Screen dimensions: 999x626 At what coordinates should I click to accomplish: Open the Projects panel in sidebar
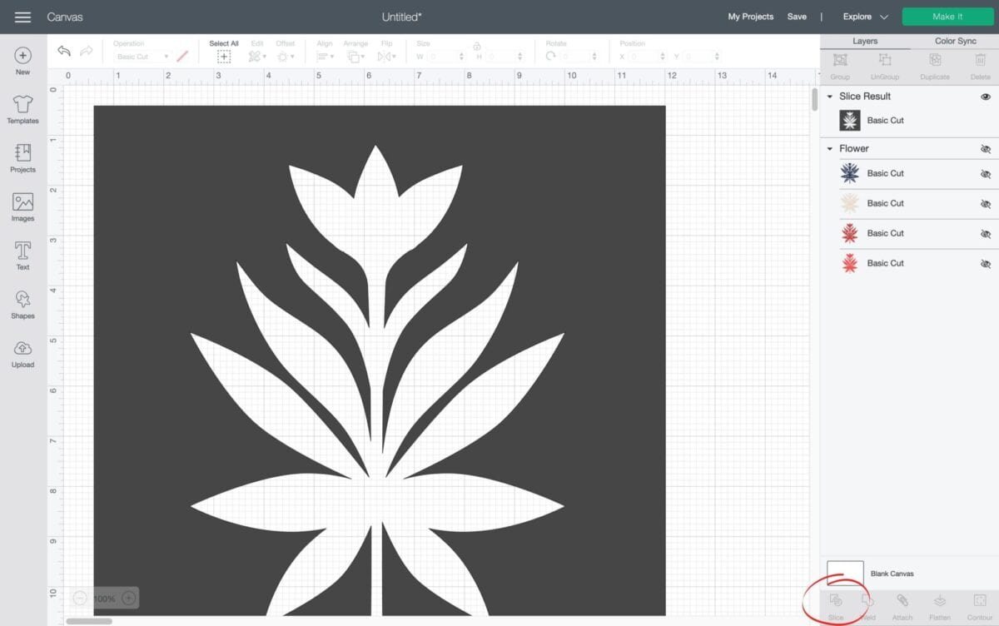pyautogui.click(x=22, y=158)
